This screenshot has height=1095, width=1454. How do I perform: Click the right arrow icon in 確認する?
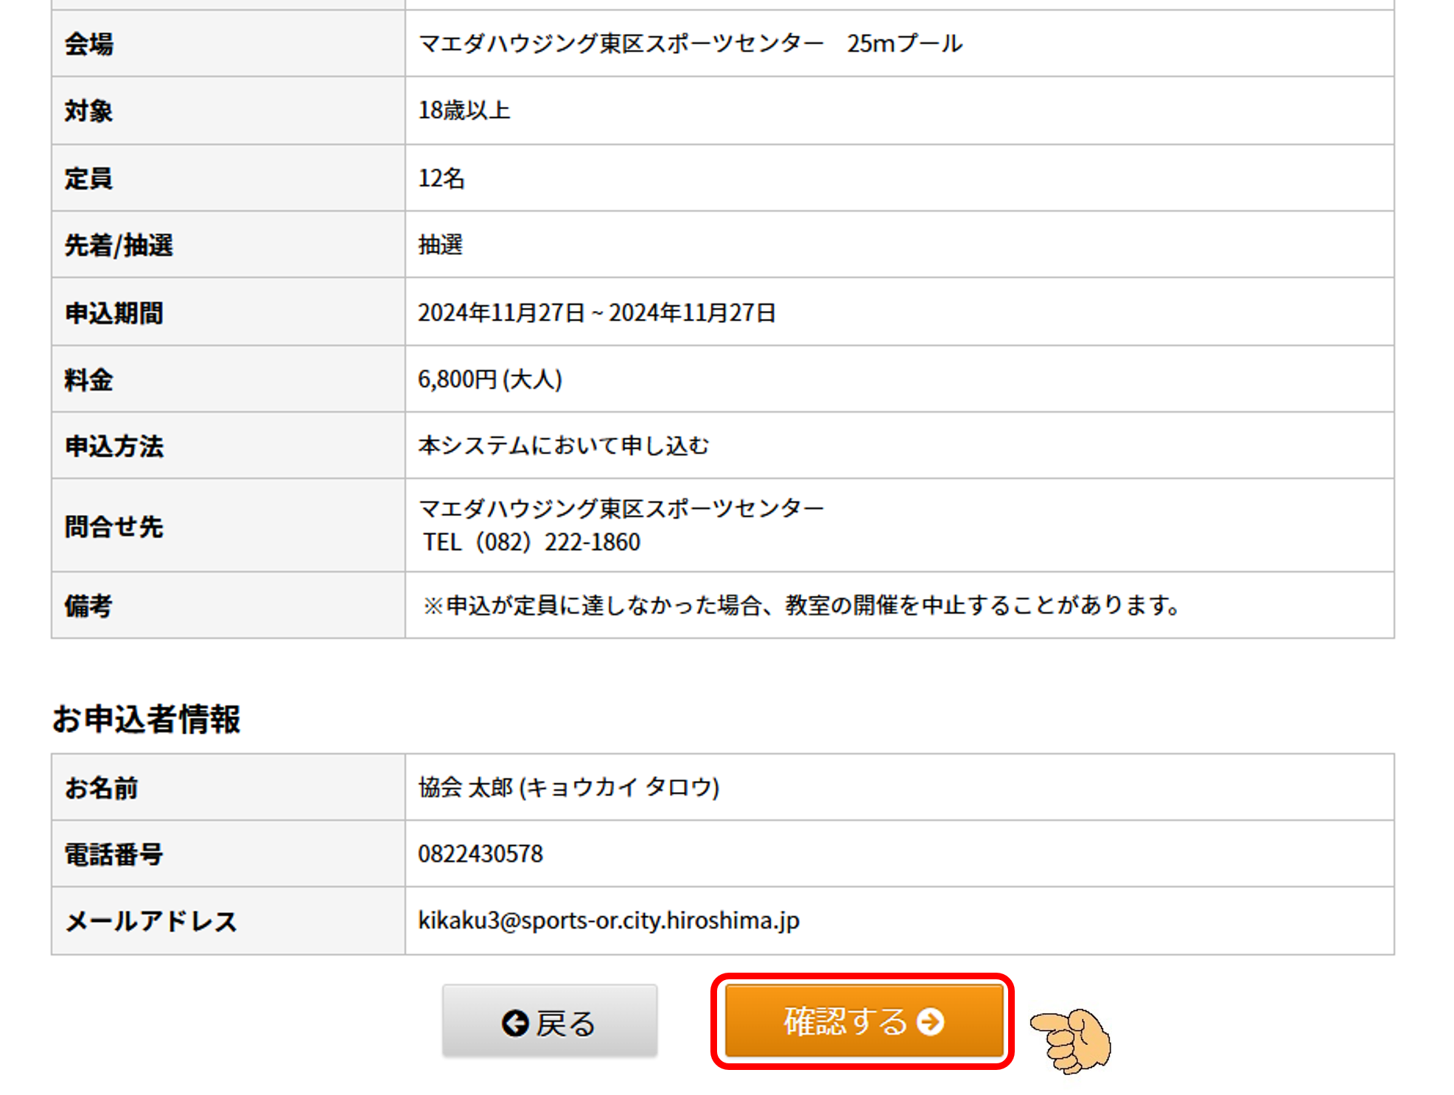click(930, 1022)
